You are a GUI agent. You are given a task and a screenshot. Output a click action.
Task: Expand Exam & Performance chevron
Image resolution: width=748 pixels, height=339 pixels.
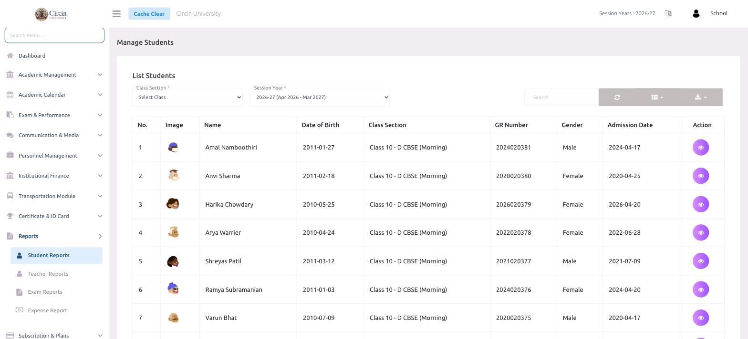pyautogui.click(x=100, y=115)
